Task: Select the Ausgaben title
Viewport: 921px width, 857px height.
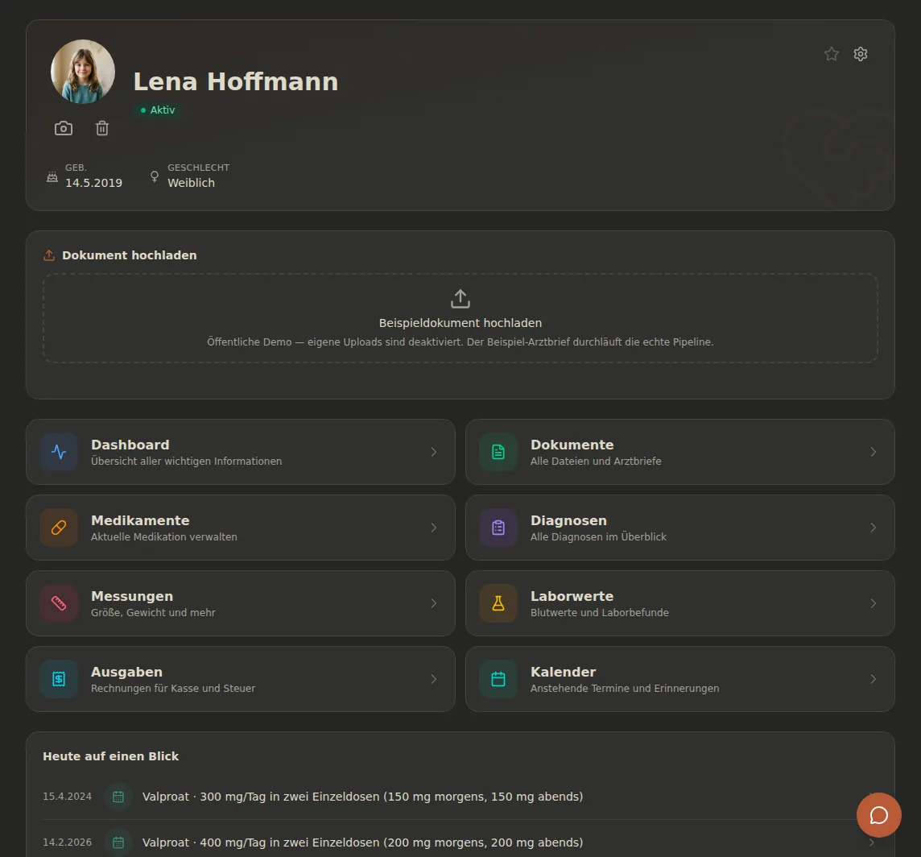Action: point(127,673)
